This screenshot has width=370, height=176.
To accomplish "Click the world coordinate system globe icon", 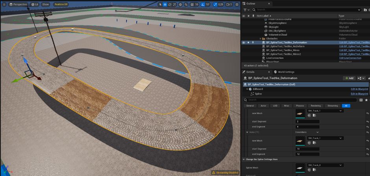I will point(181,4).
